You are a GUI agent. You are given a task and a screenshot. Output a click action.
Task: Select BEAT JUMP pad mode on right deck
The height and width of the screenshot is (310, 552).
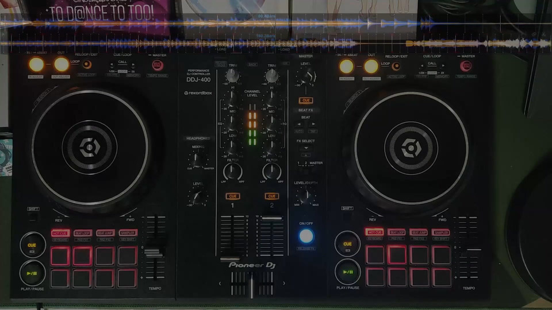(x=419, y=232)
